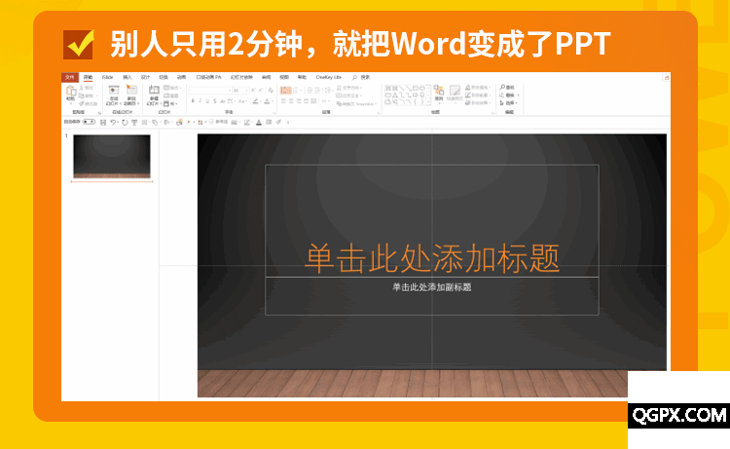Click the search box in the ribbon
730x449 pixels.
[361, 77]
